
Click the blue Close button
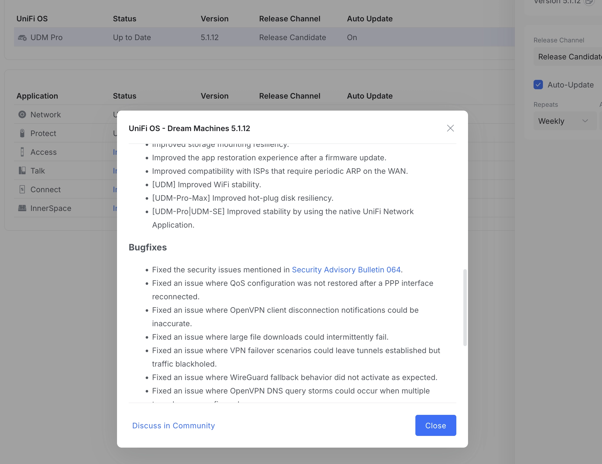point(436,425)
